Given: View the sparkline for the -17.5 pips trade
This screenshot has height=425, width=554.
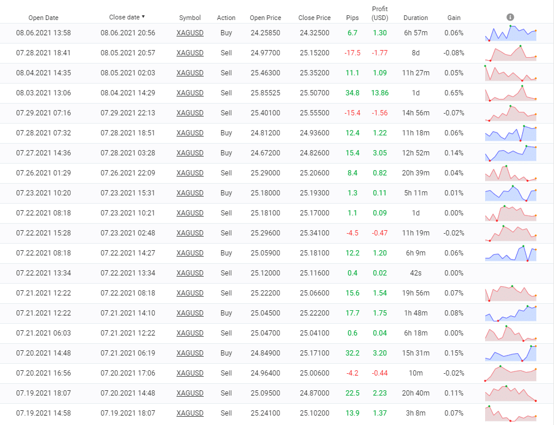Looking at the screenshot, I should pos(510,54).
